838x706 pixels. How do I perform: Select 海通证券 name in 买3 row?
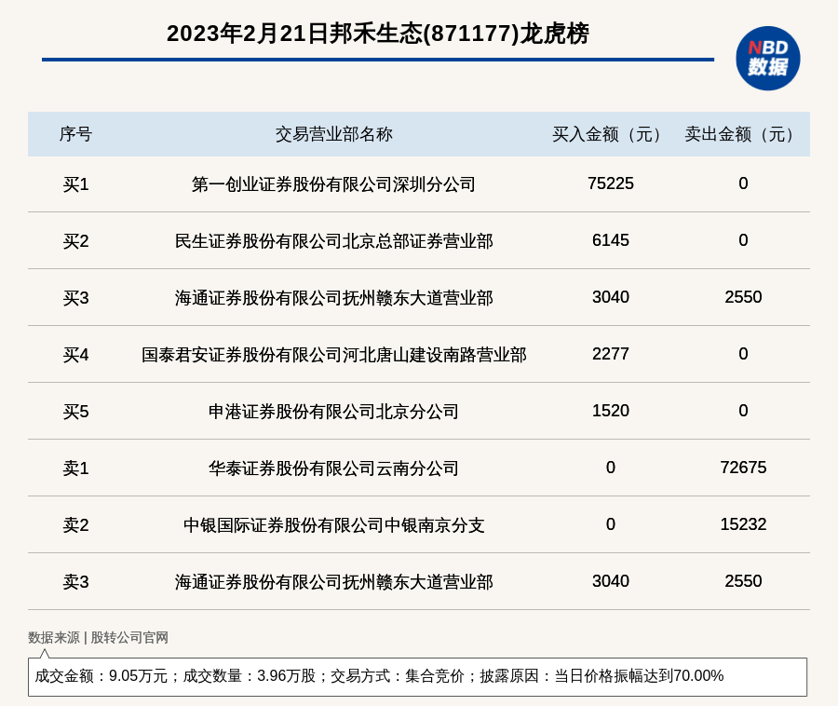(334, 298)
